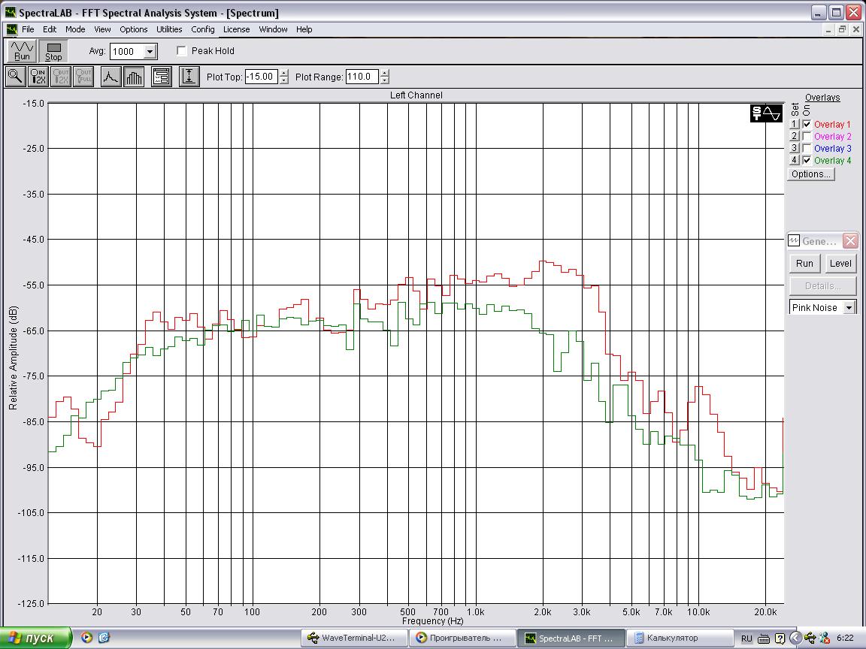This screenshot has height=649, width=866.
Task: Select the magnifier zoom tool
Action: click(x=16, y=77)
